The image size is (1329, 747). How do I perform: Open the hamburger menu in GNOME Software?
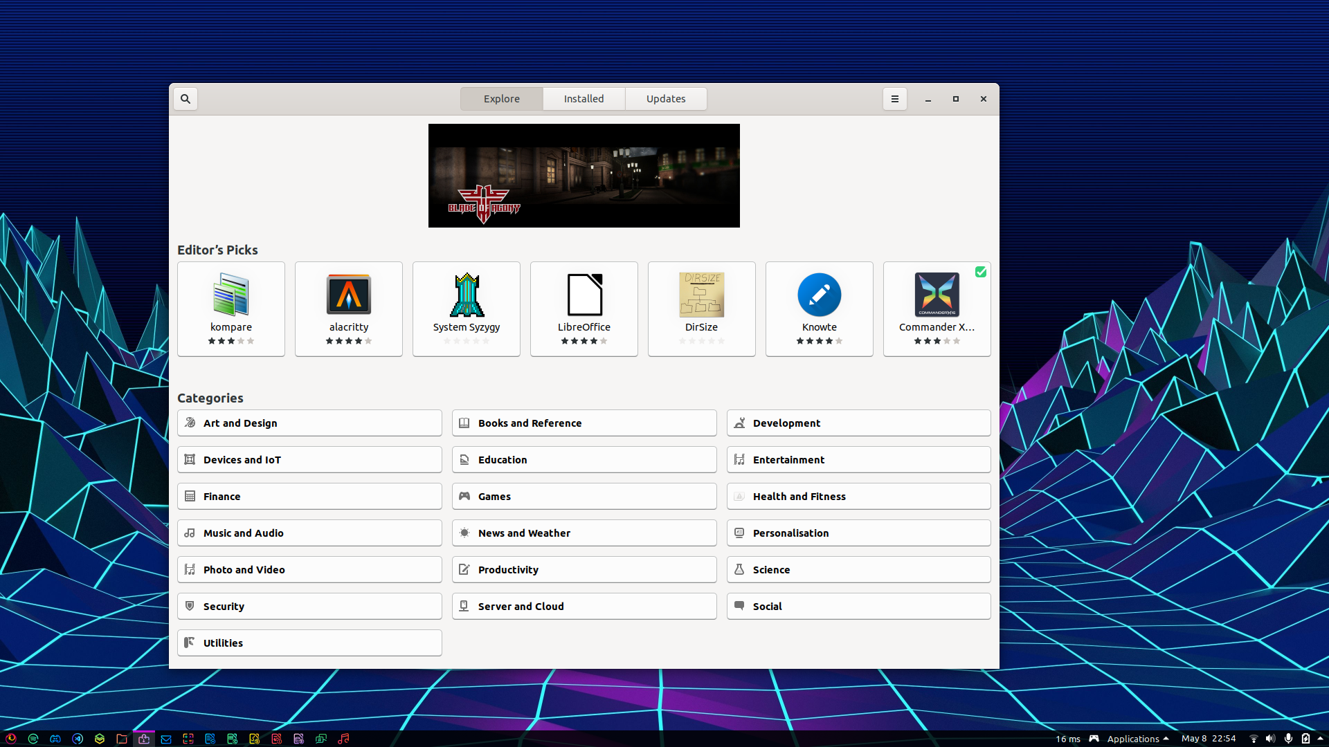[894, 98]
